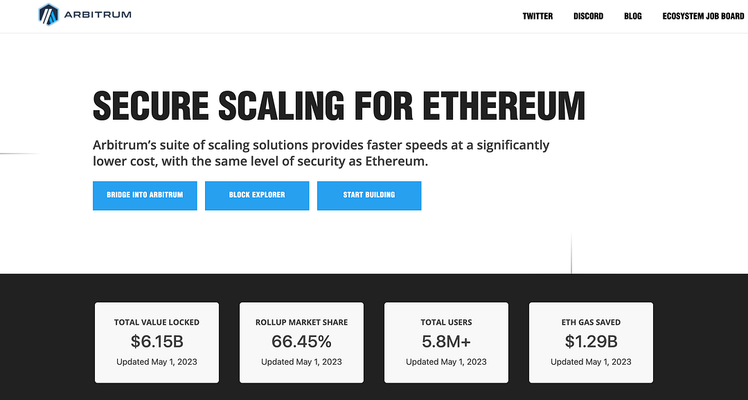
Task: Select the Total Value Locked stat card
Action: (x=157, y=342)
